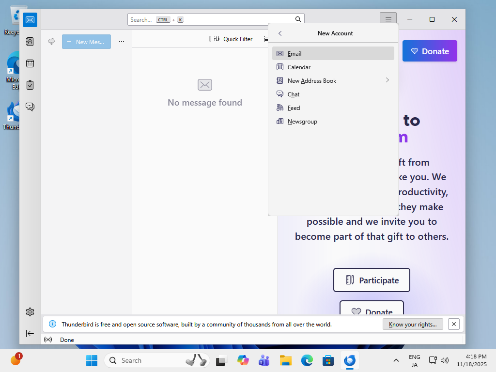This screenshot has height=372, width=496.
Task: Click the Know your rights button
Action: 413,325
